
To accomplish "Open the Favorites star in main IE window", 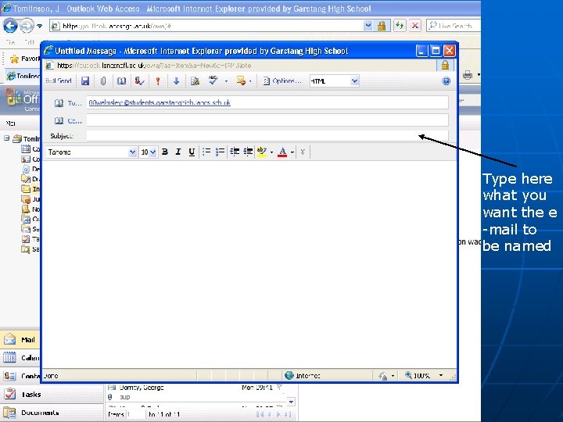I will click(14, 59).
